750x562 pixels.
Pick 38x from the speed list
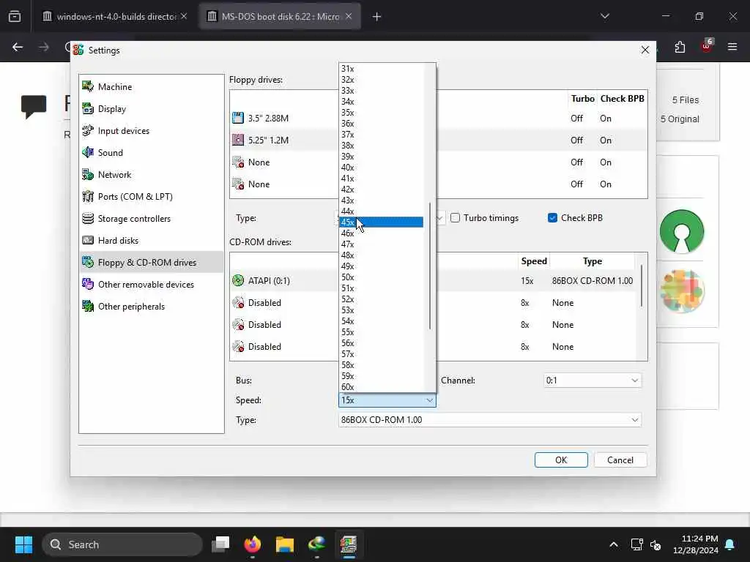381,146
